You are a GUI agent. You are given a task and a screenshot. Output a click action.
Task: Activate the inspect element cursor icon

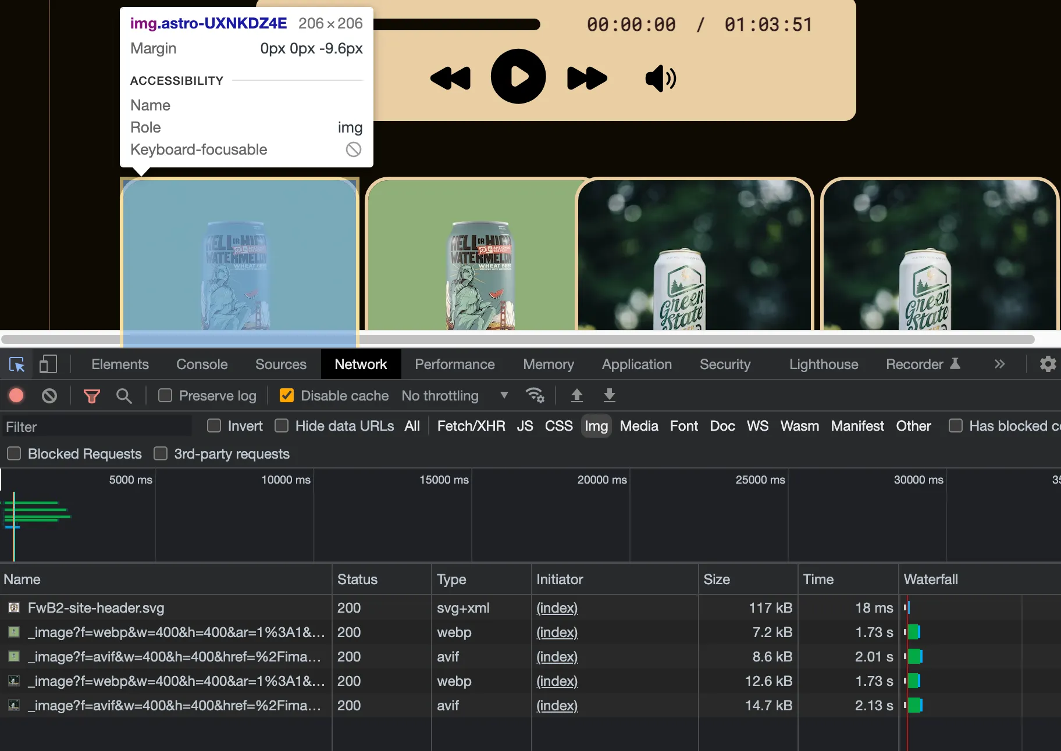tap(17, 364)
